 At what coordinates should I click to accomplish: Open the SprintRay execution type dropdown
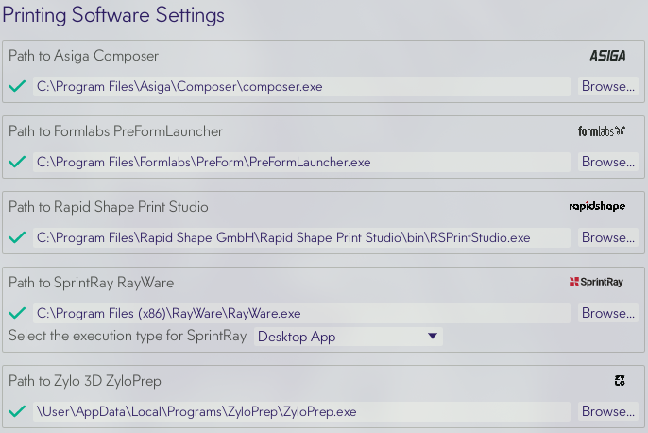(348, 337)
